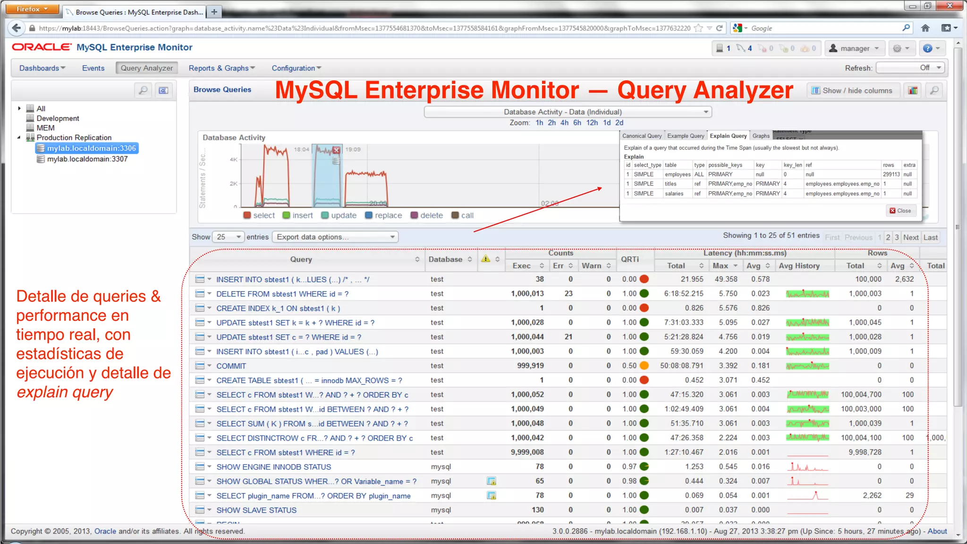Open the Dashboards menu
The image size is (967, 544).
coord(42,68)
